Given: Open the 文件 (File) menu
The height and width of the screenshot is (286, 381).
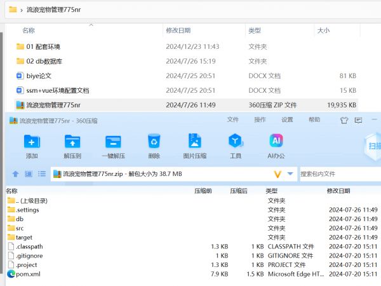Looking at the screenshot, I should pos(233,119).
